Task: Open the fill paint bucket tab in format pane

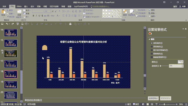Action: click(150, 34)
